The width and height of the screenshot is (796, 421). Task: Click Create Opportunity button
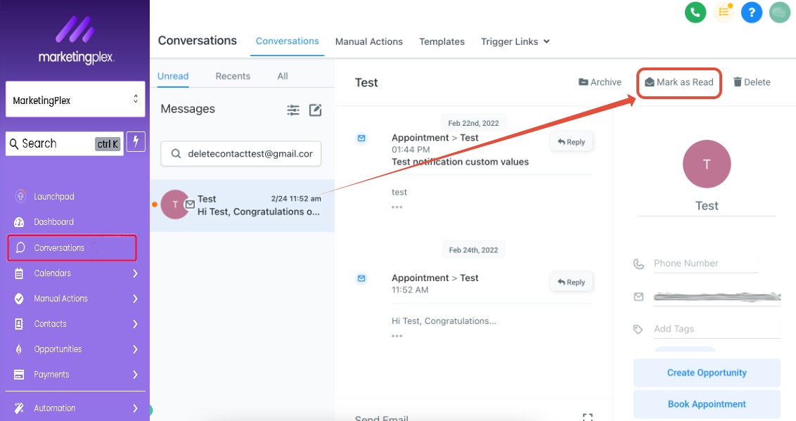pyautogui.click(x=707, y=373)
